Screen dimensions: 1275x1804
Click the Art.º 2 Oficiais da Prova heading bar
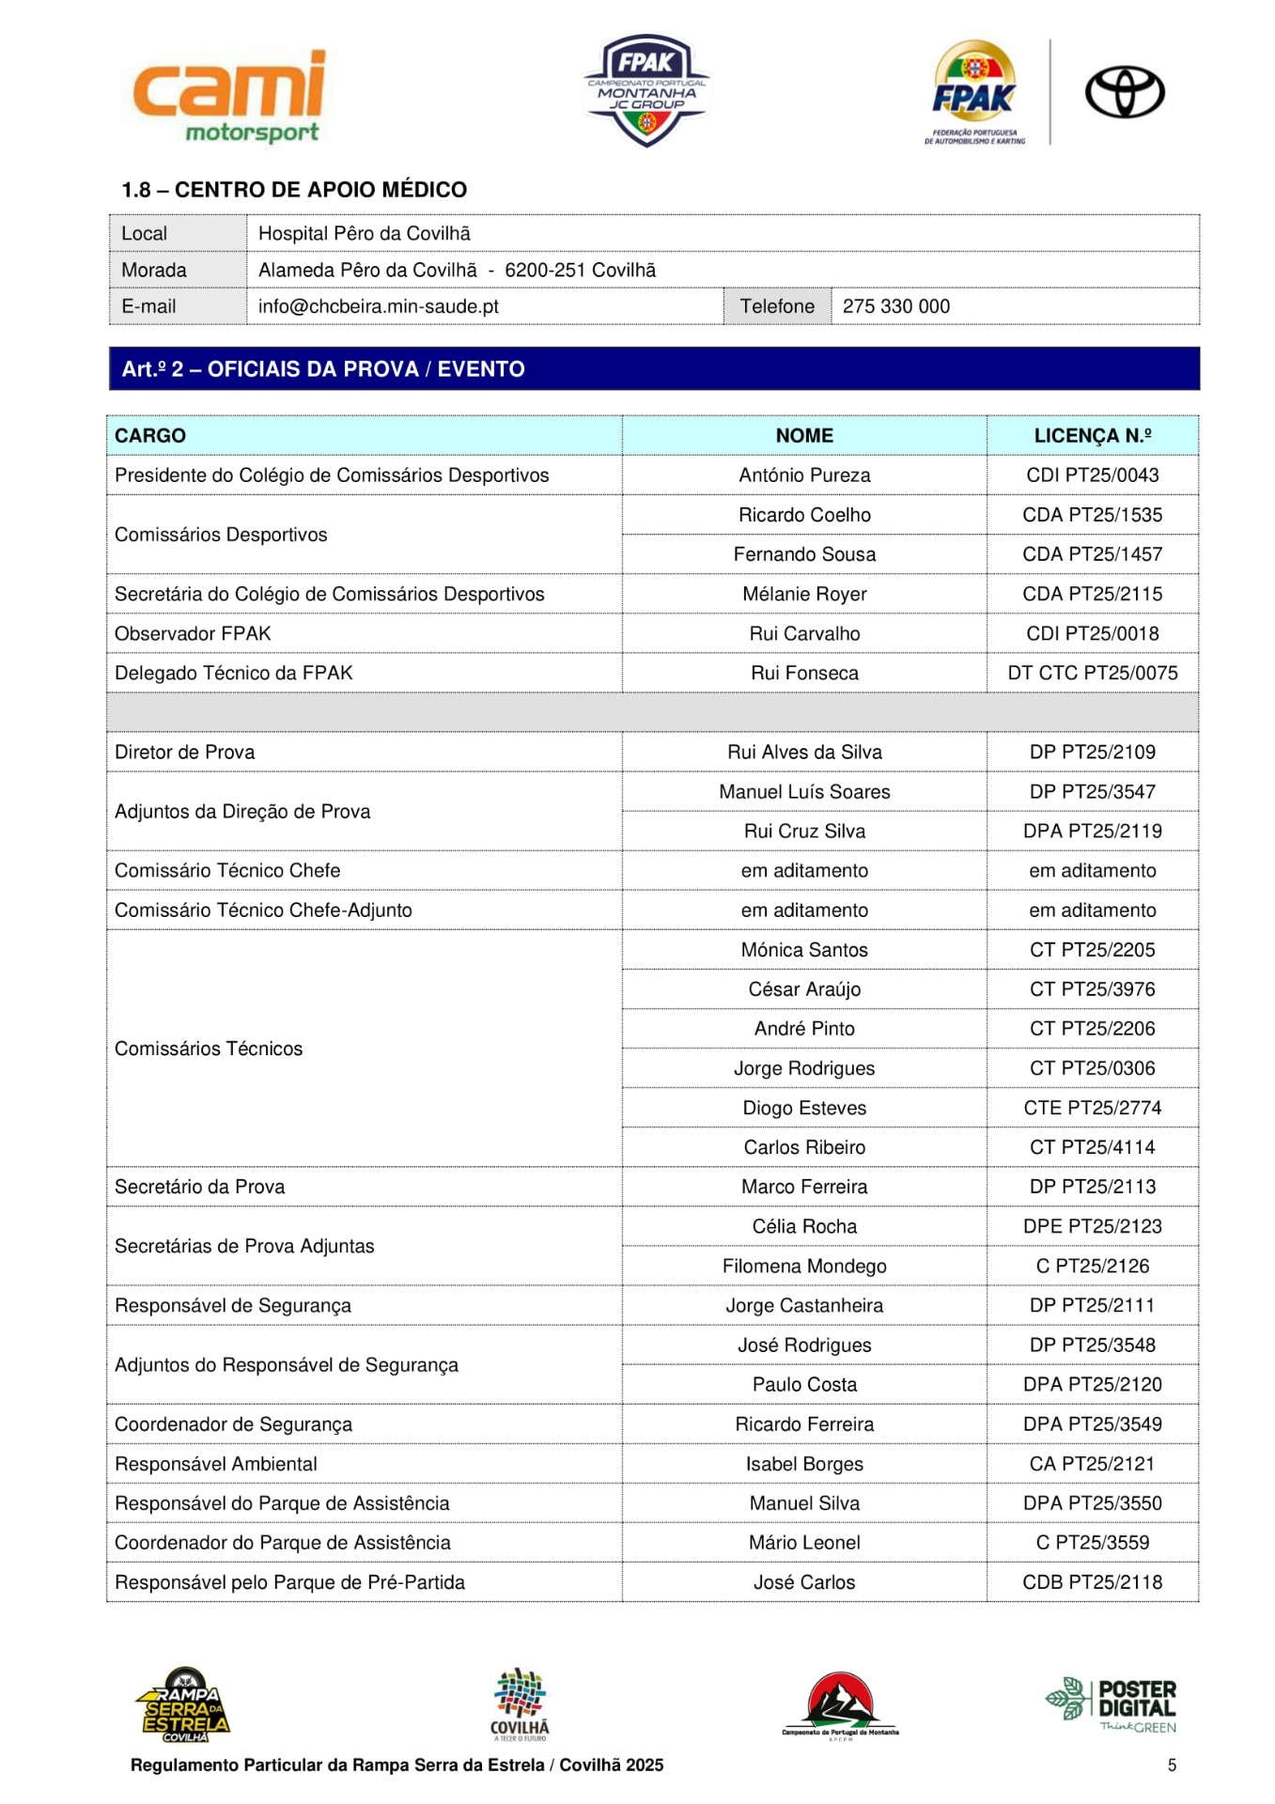click(654, 368)
